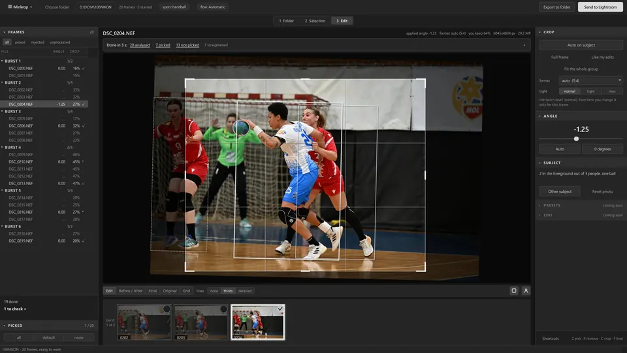Set overlay lines to thirds
Screen dimensions: 627x353
pos(228,291)
